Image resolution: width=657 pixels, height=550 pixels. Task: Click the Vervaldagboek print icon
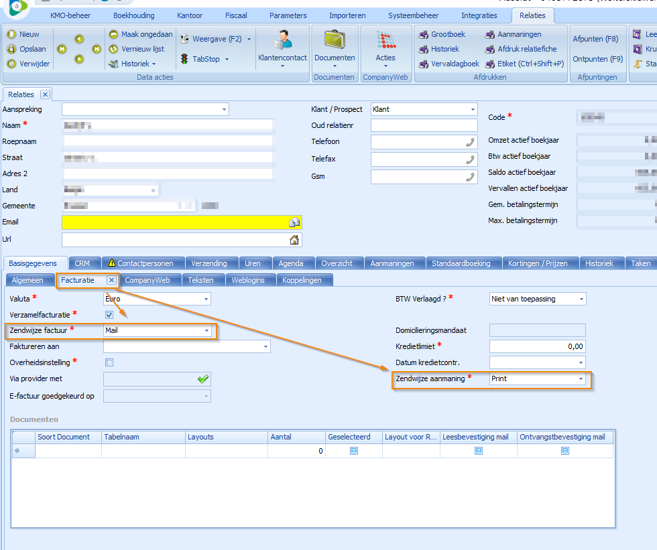(424, 64)
